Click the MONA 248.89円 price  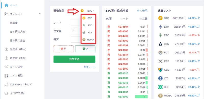[180, 96]
